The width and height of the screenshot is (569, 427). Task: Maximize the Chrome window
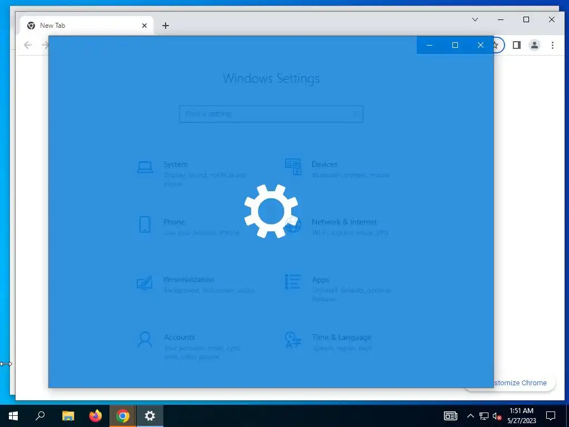(526, 19)
